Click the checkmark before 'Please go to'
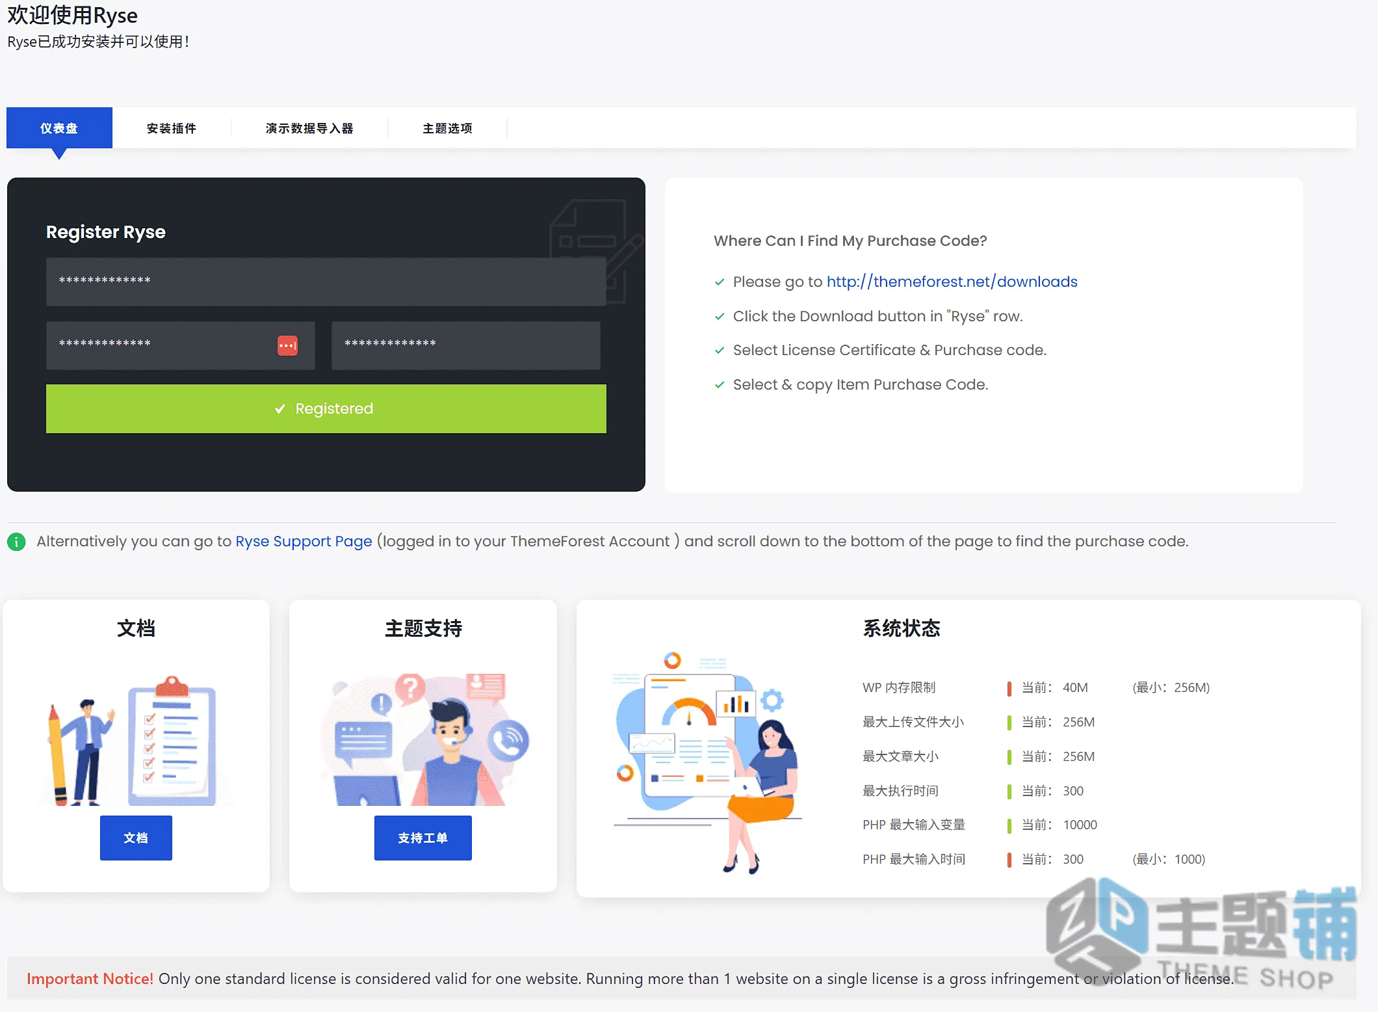 (x=720, y=282)
